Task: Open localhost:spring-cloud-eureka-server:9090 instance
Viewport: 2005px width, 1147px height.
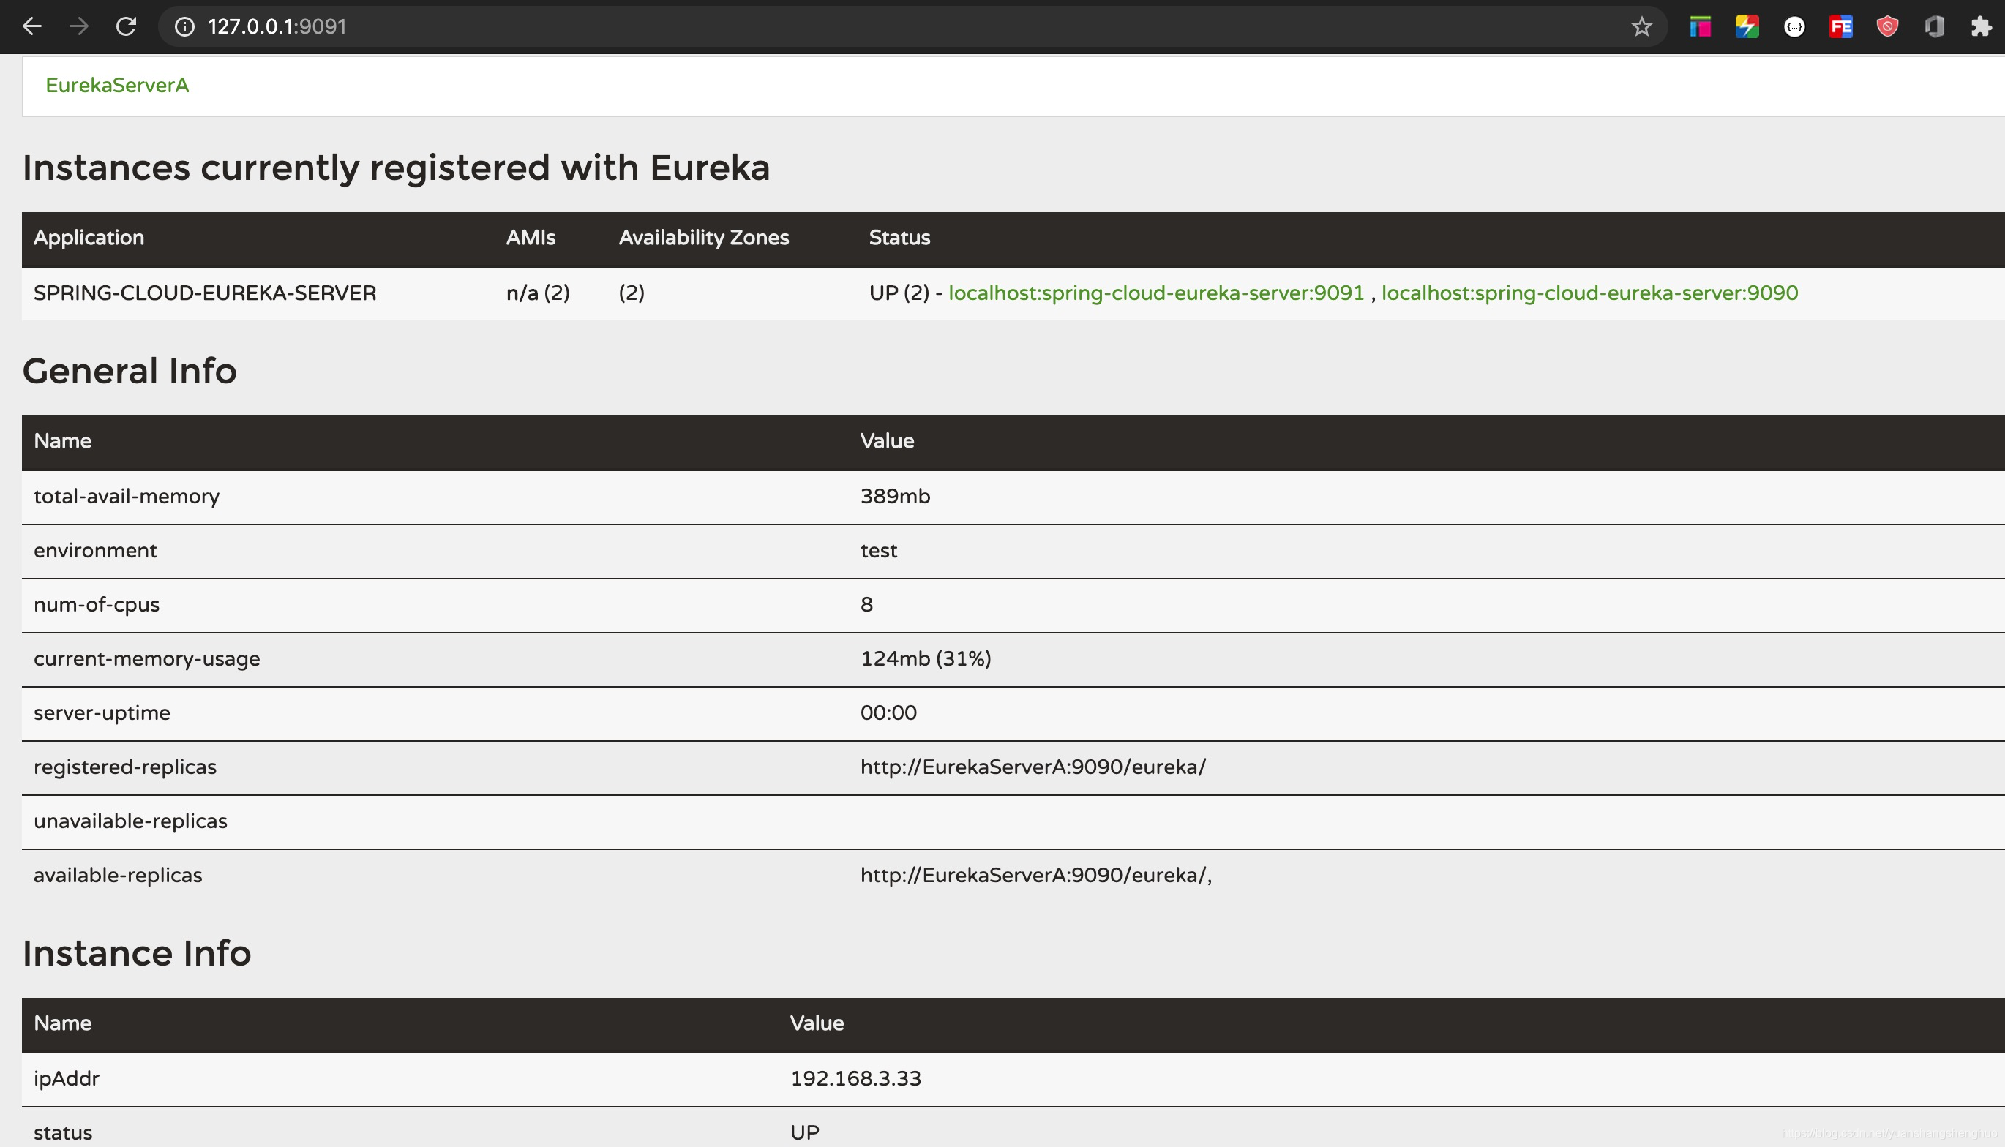Action: pyautogui.click(x=1591, y=292)
